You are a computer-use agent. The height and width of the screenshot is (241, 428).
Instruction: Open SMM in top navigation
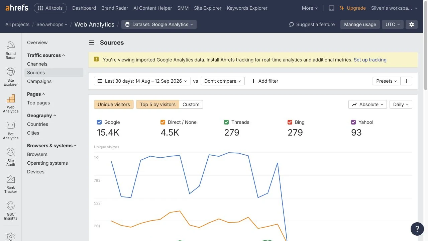[183, 8]
